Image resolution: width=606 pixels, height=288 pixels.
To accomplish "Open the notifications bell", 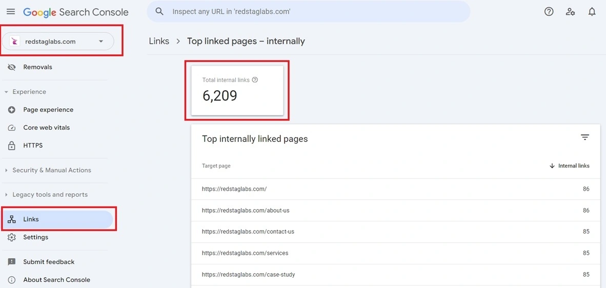I will (592, 12).
